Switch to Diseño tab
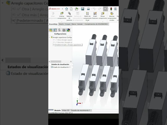 point(61,24)
